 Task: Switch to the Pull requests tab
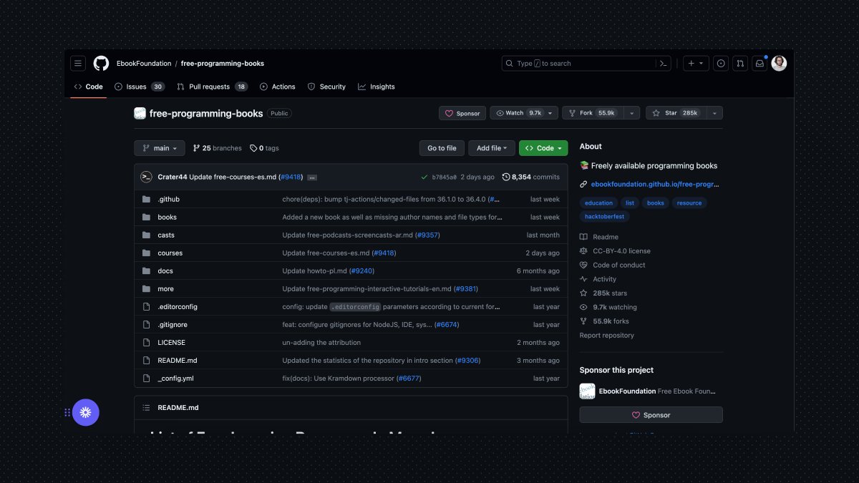coord(212,87)
